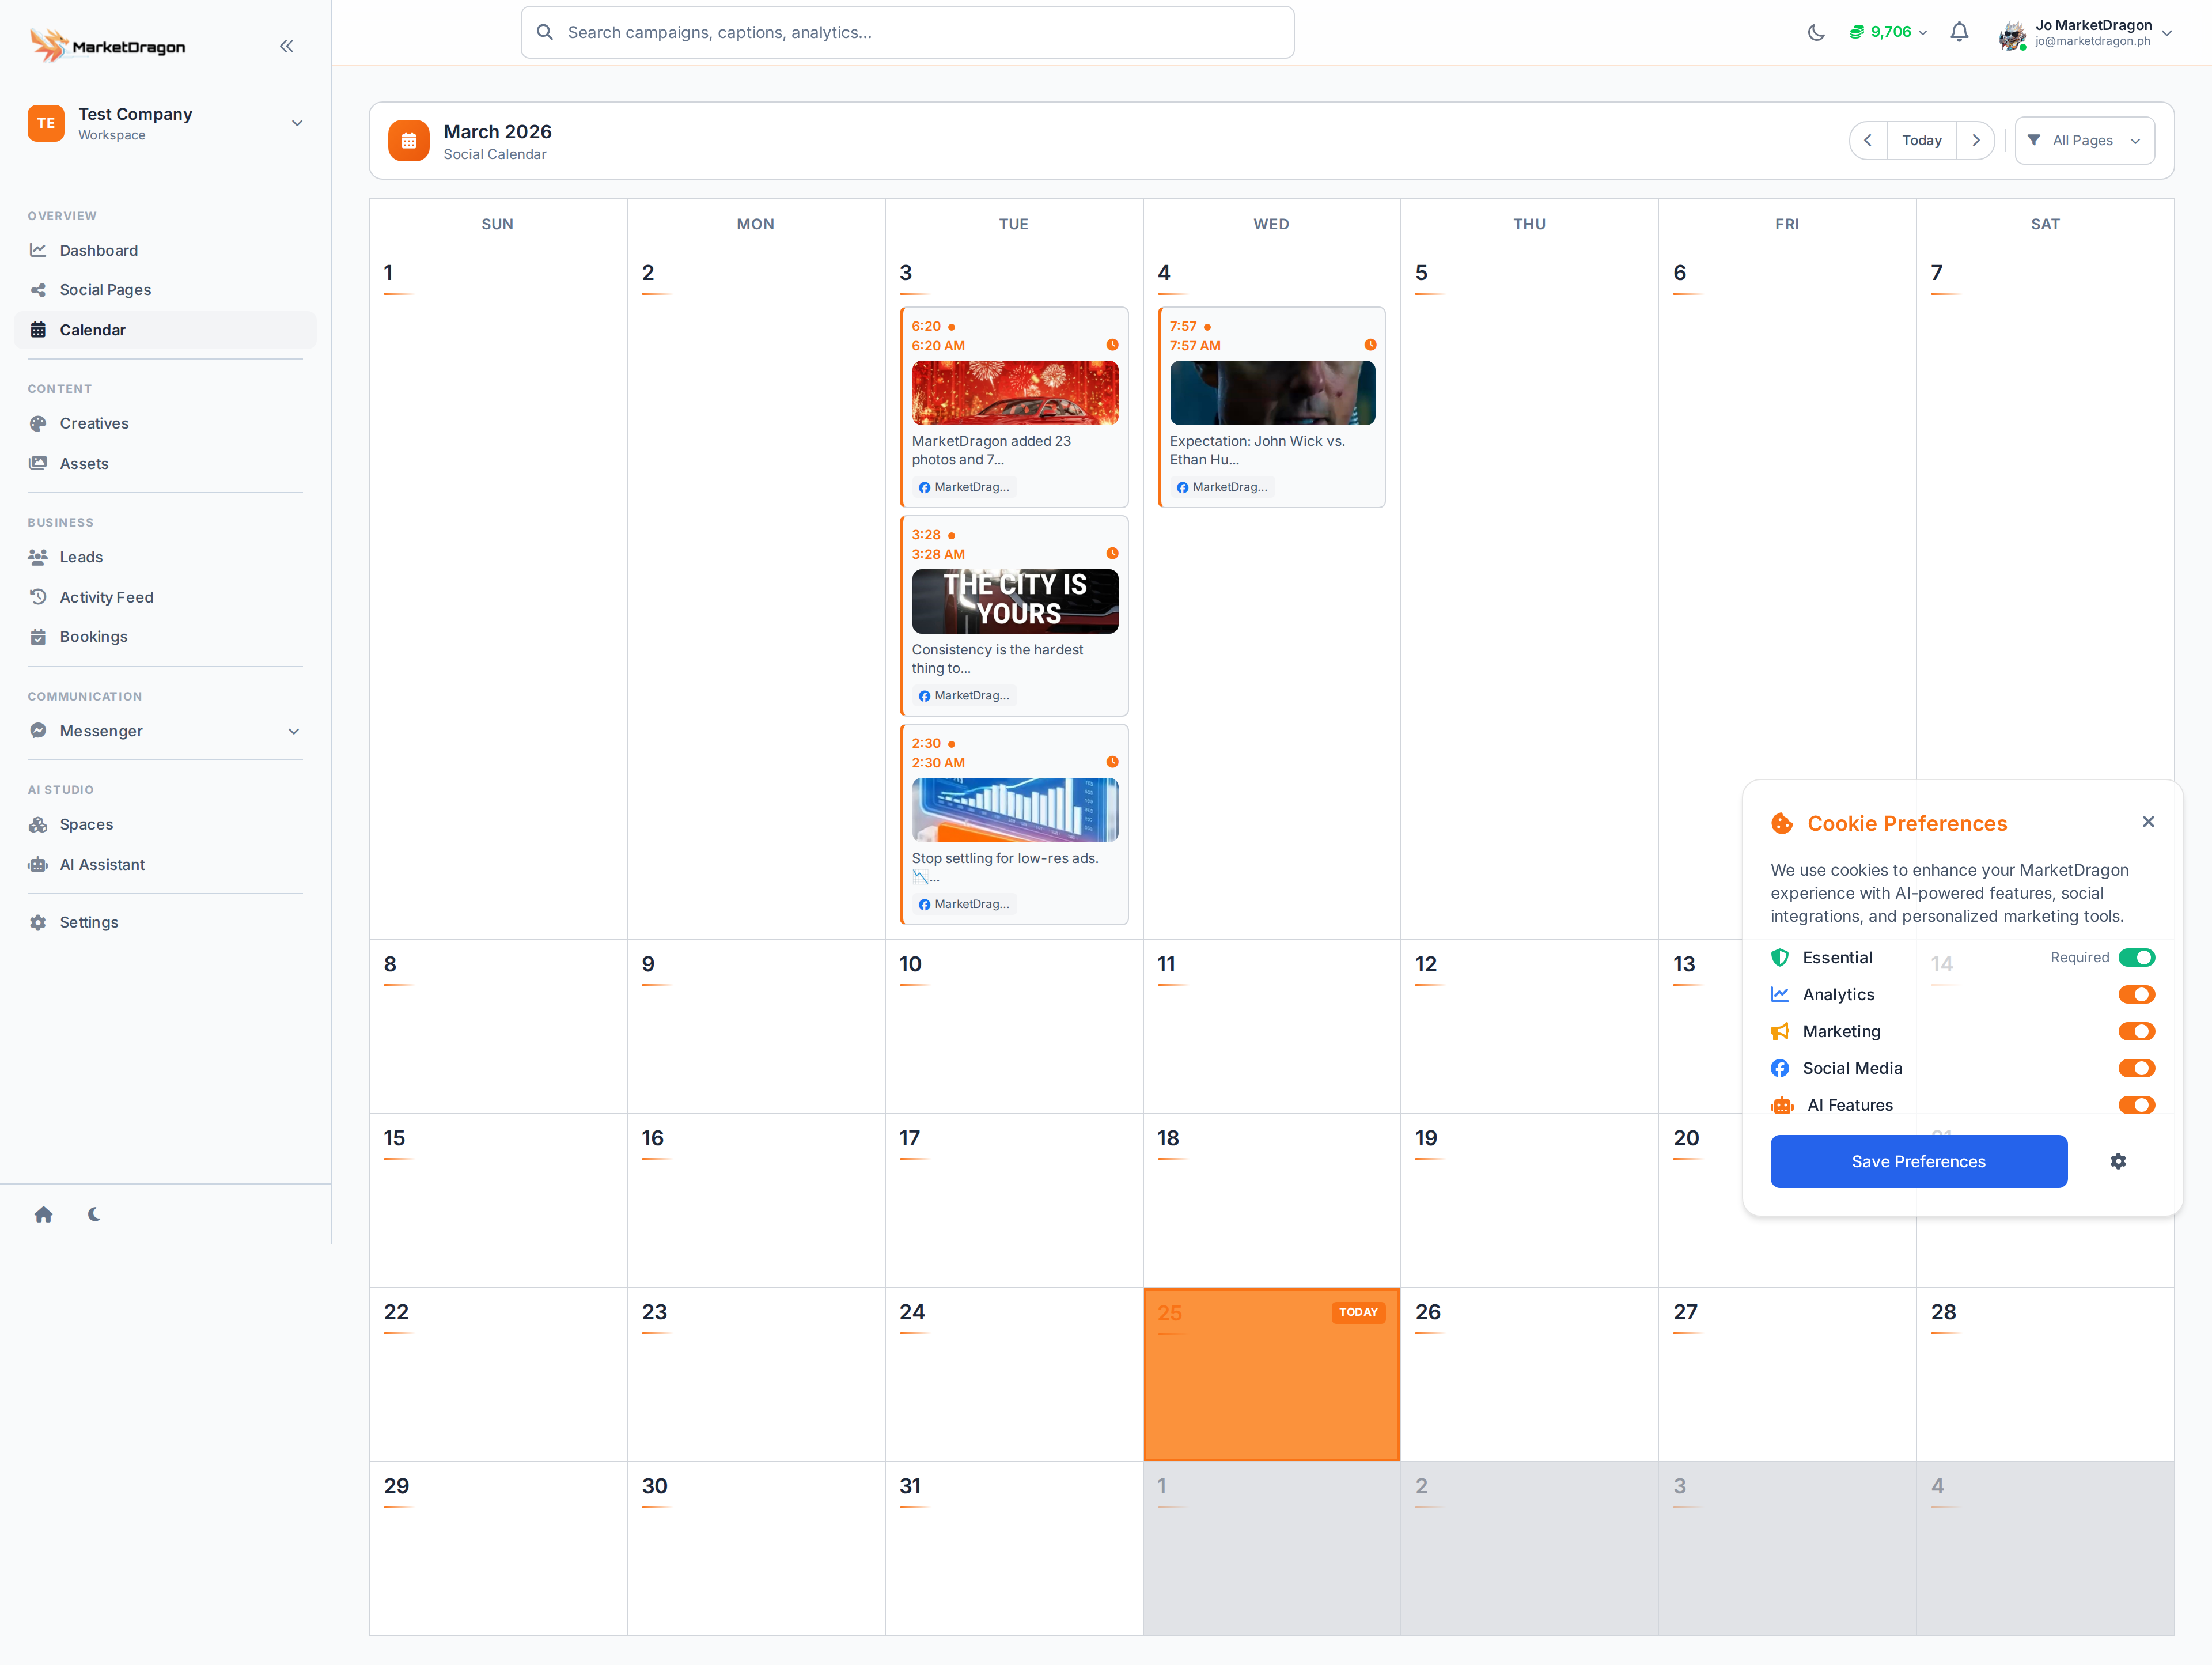Screen dimensions: 2212x1665
Task: Click the Essential shield icon
Action: (x=1780, y=957)
